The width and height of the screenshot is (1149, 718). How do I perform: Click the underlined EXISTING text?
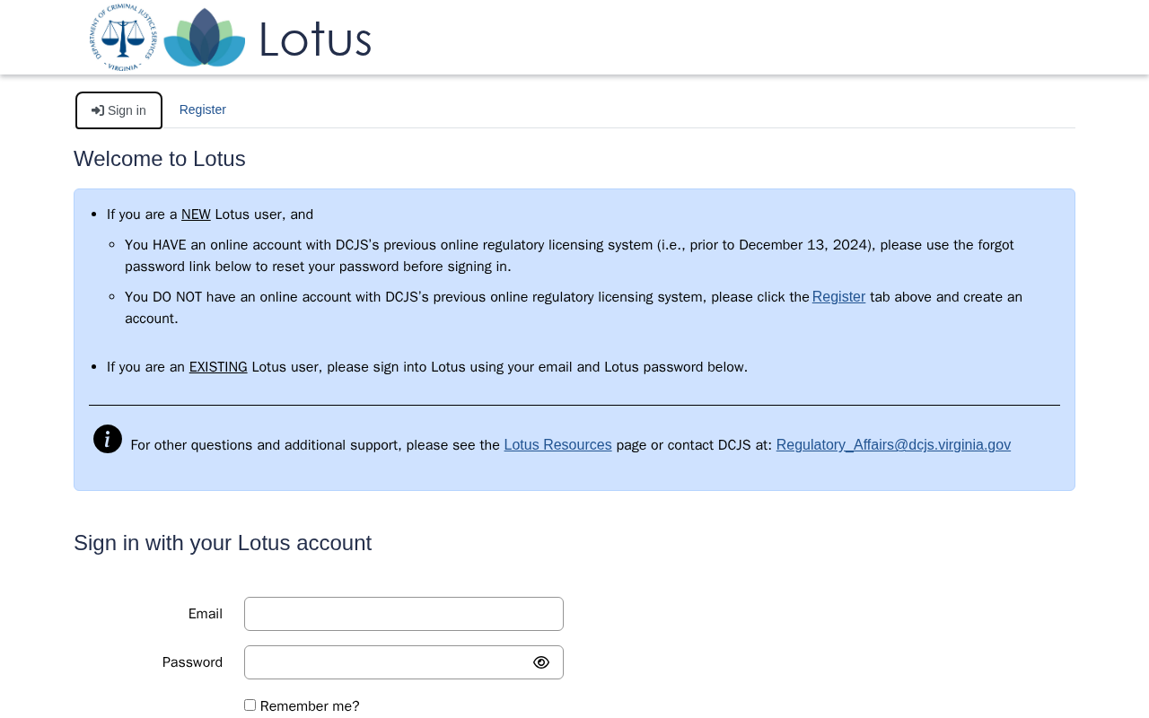[218, 367]
